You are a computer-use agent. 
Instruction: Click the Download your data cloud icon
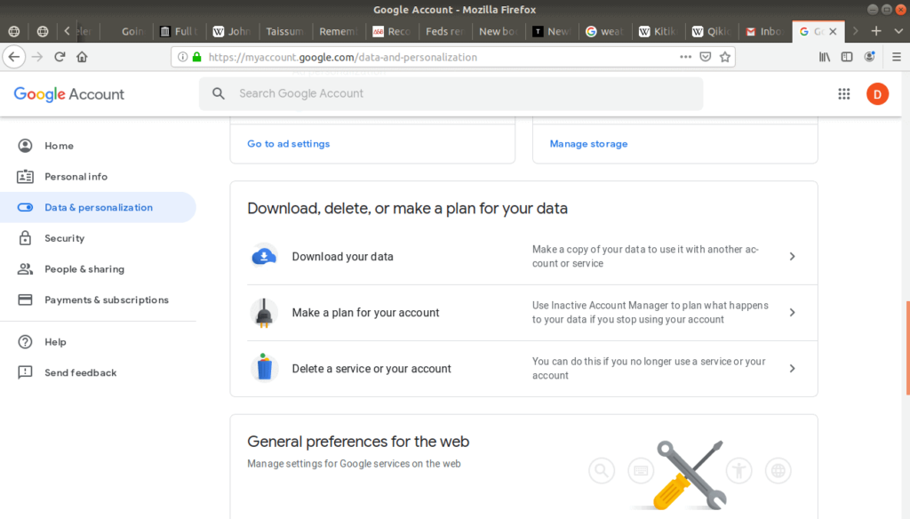263,256
